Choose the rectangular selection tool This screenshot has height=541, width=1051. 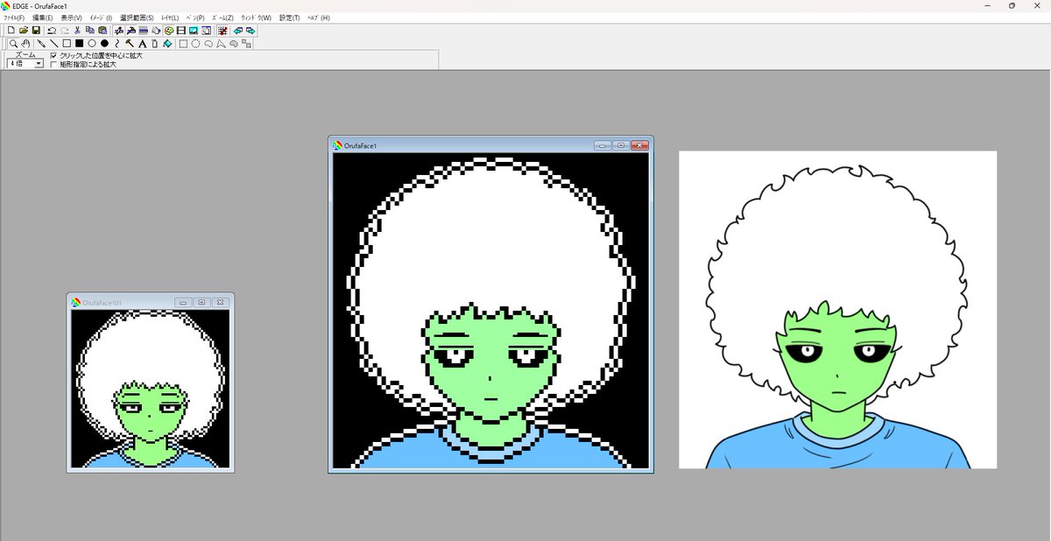point(183,44)
